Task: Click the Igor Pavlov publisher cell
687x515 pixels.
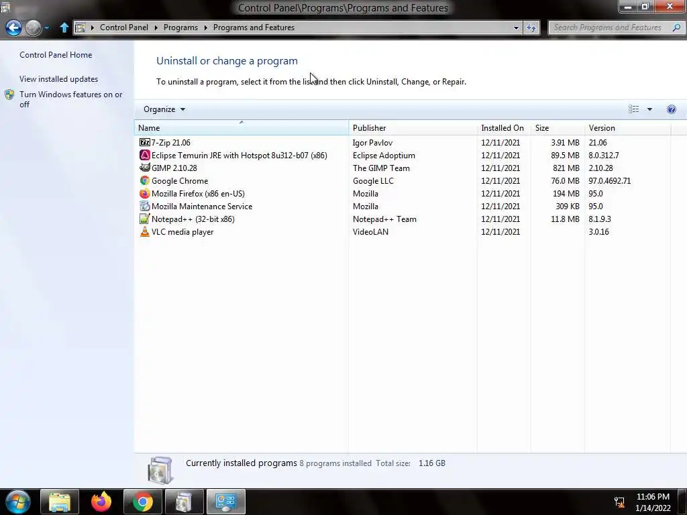Action: (x=372, y=142)
